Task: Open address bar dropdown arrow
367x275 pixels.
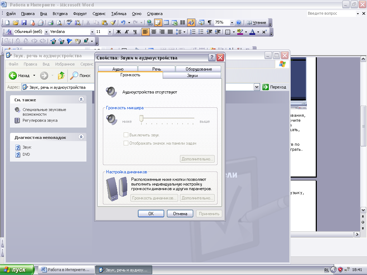Action: click(257, 87)
